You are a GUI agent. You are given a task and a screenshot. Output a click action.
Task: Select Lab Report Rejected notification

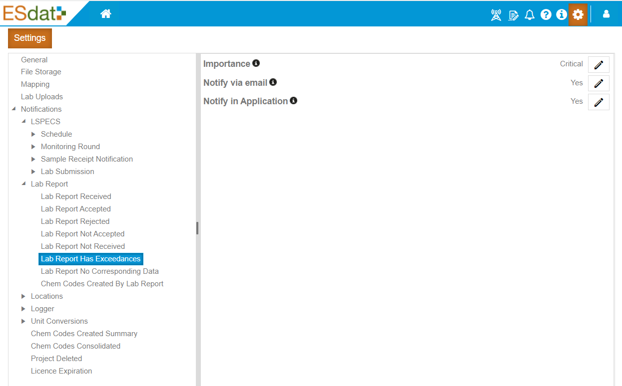[x=75, y=221]
